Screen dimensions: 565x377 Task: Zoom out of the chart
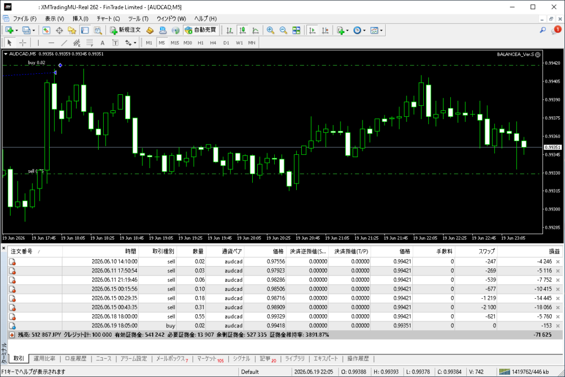tap(283, 30)
